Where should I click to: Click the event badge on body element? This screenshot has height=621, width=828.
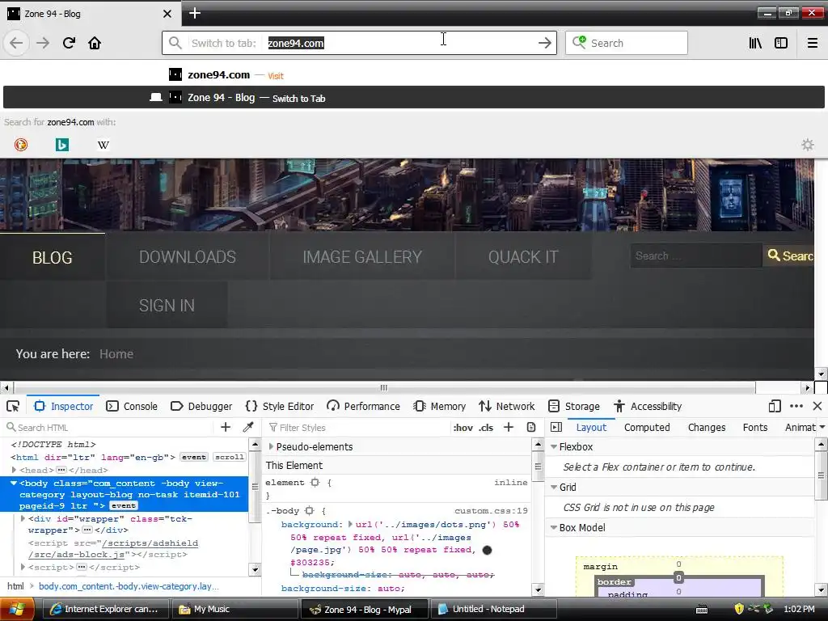click(124, 506)
